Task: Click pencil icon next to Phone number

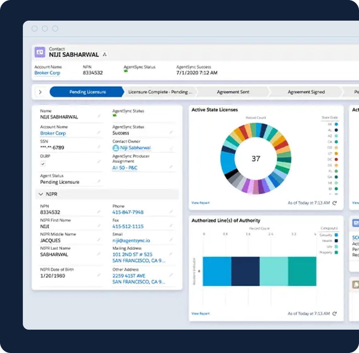Action: coord(171,212)
